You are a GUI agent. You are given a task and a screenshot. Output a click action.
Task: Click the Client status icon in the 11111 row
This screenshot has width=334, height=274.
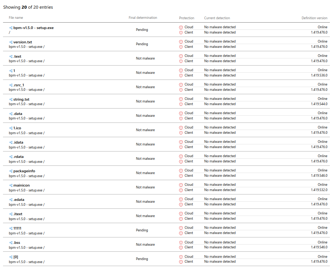(181, 233)
